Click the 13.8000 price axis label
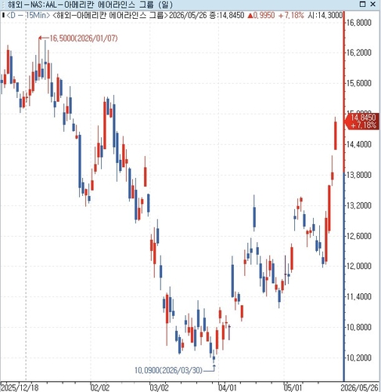The width and height of the screenshot is (381, 392). (358, 175)
